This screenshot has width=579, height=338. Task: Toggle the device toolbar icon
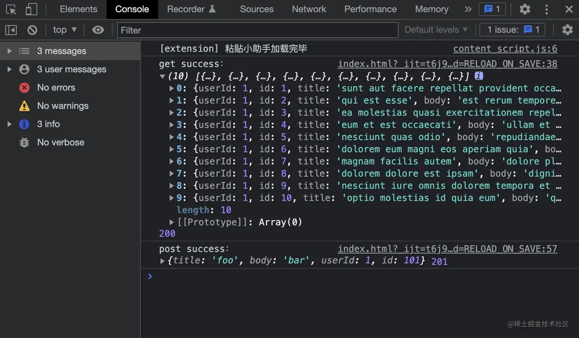click(x=31, y=9)
